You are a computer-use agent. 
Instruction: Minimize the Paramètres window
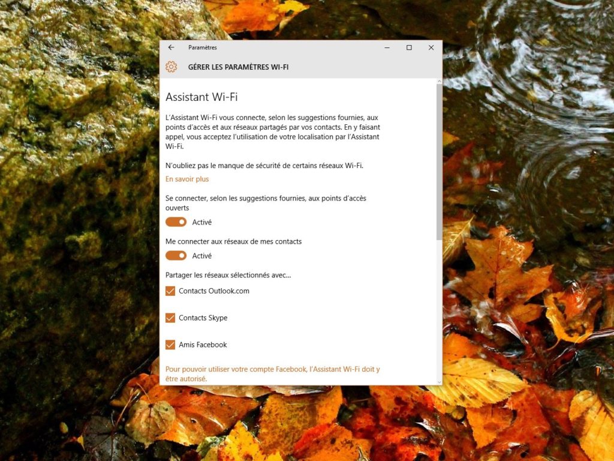click(x=387, y=47)
